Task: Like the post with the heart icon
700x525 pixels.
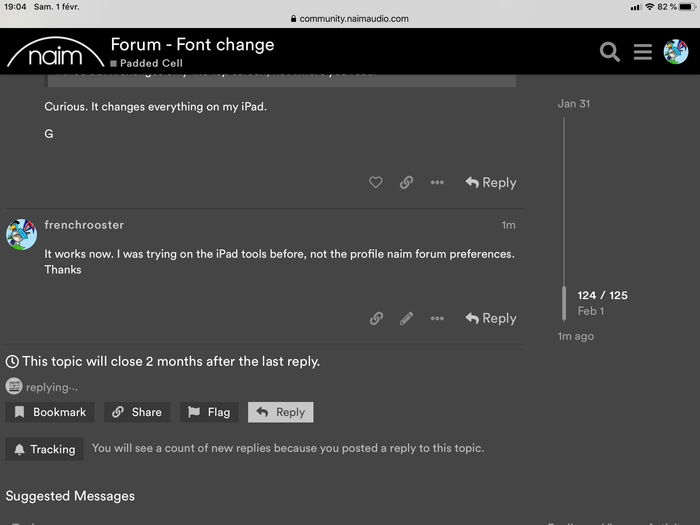Action: (375, 183)
